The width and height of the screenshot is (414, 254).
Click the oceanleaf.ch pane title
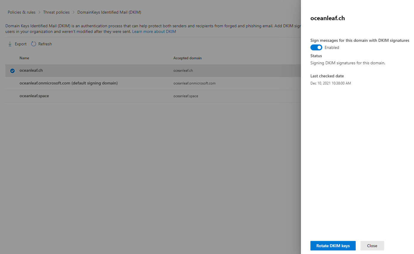(327, 18)
